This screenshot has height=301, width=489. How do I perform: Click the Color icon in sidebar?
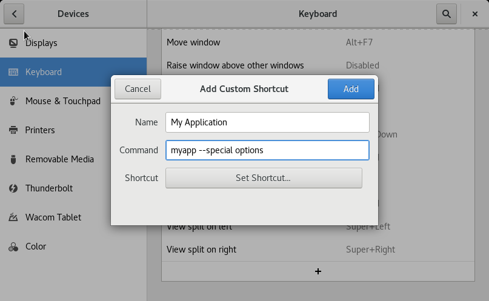coord(13,246)
